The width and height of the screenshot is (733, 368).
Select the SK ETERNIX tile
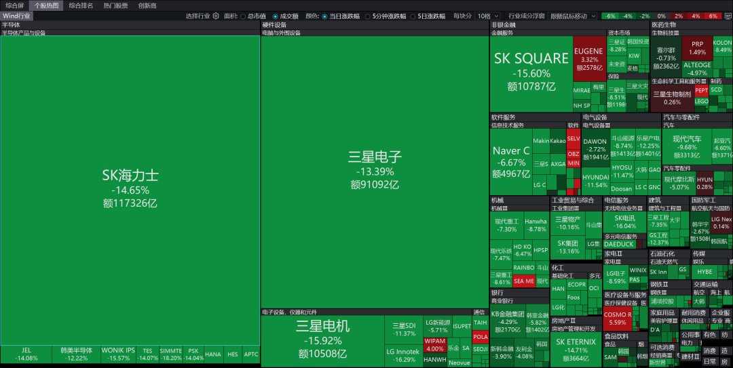576,350
